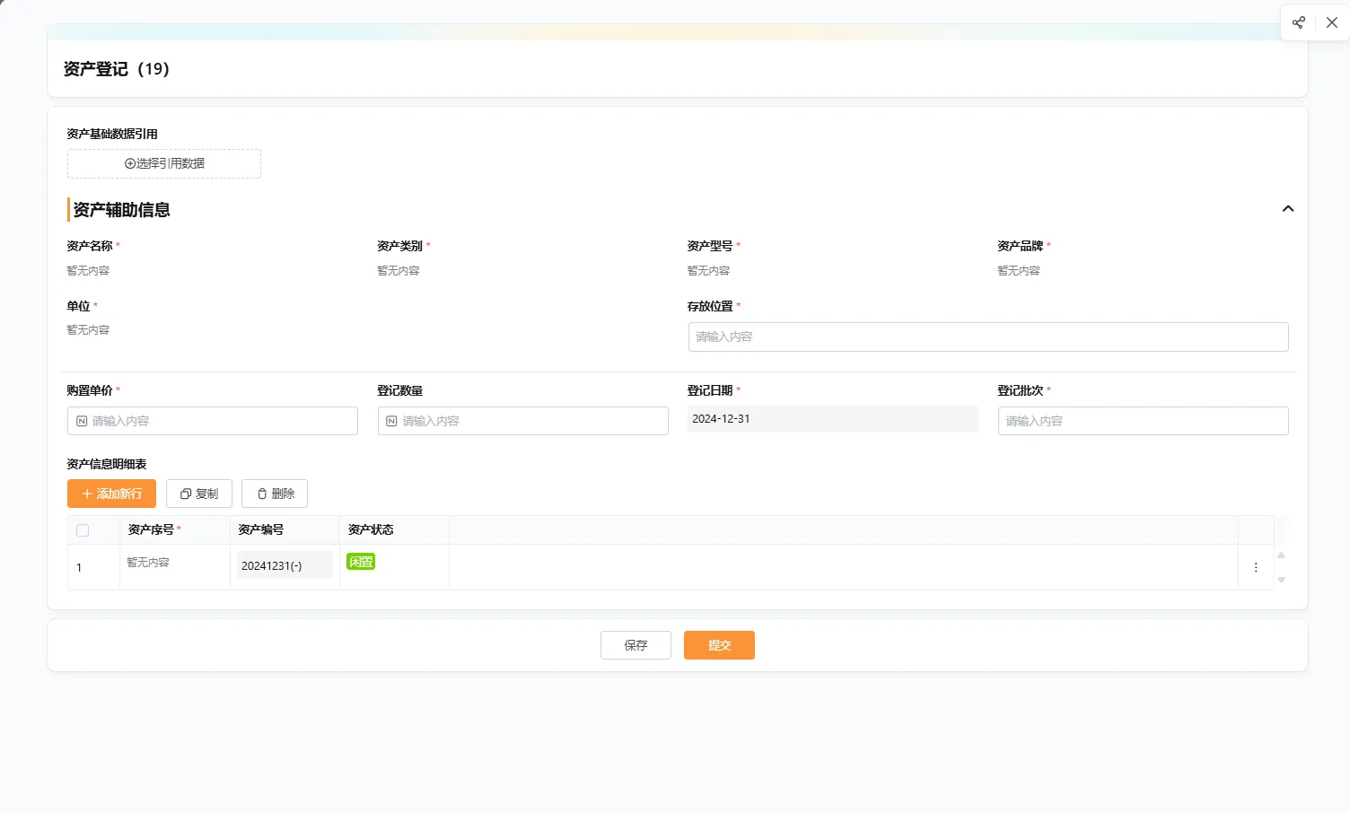This screenshot has width=1350, height=813.
Task: Click the 资产编号 field 20241231(-)
Action: (285, 565)
